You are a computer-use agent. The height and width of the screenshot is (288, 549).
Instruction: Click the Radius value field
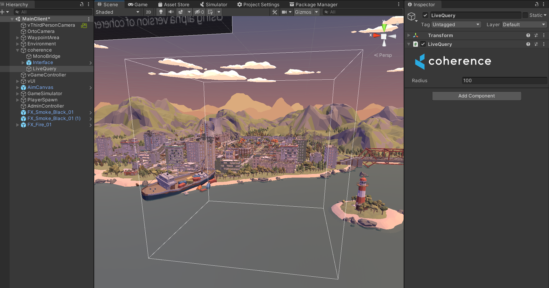(x=504, y=81)
